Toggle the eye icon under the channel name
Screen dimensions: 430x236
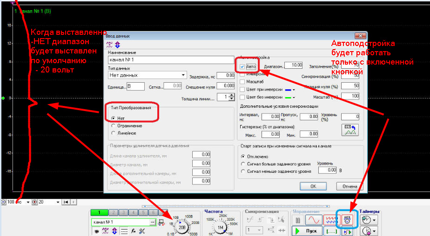[96, 231]
